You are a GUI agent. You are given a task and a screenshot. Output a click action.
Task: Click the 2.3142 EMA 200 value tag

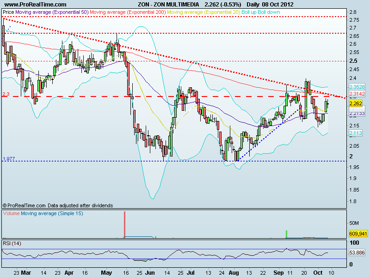click(357, 94)
